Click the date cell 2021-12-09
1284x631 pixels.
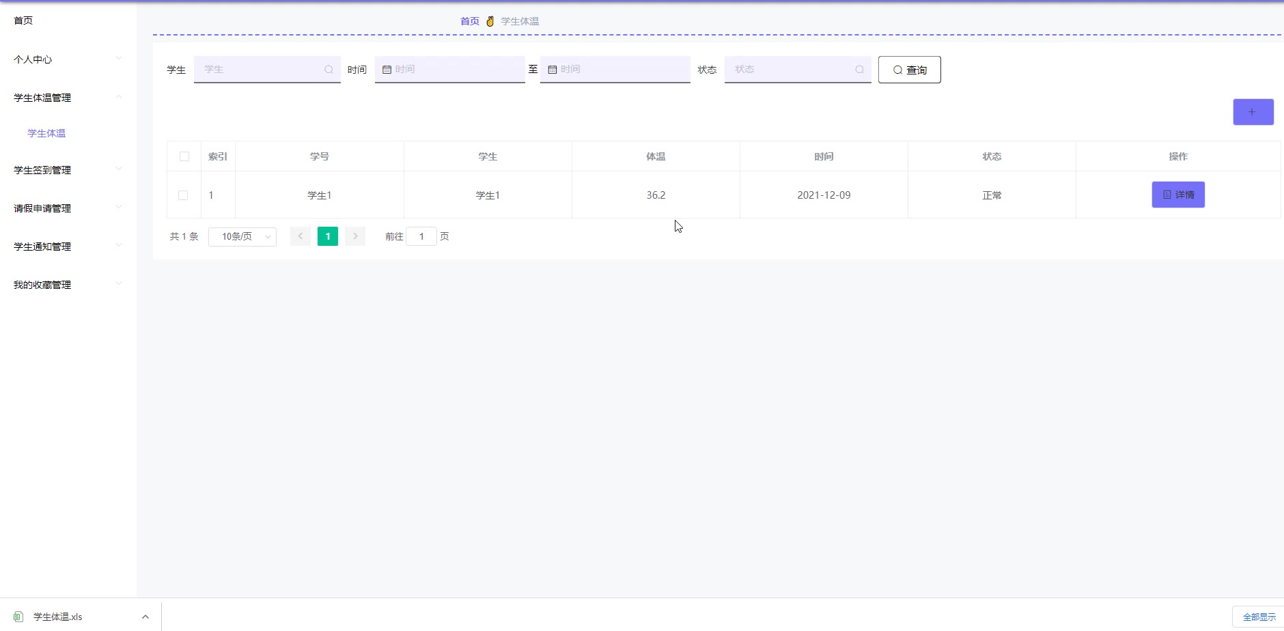pos(824,195)
